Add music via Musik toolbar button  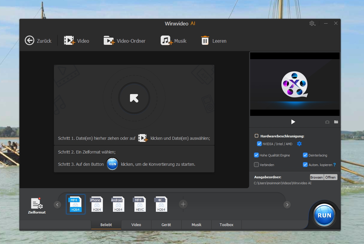coord(174,41)
